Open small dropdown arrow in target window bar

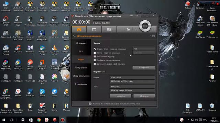click(x=151, y=36)
